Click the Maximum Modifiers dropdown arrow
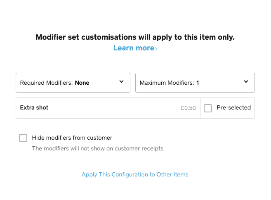 [x=246, y=82]
